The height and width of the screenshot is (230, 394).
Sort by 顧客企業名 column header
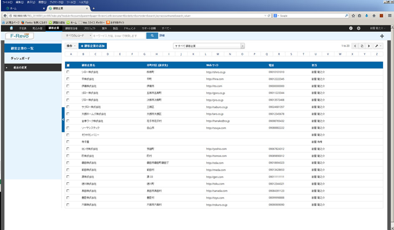coord(88,65)
